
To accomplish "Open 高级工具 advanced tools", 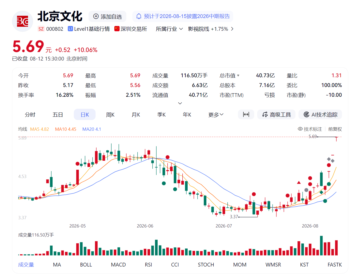I will [x=276, y=114].
